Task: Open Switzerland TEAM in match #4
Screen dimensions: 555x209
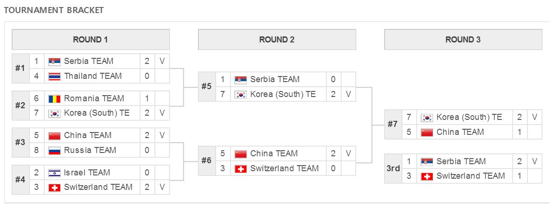Action: [x=98, y=187]
